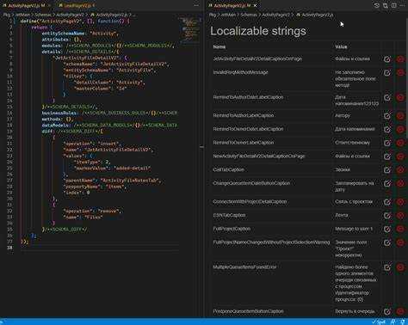The image size is (408, 325).
Task: Edit the RemindToOwnerLabelCaption string
Action: [387, 143]
